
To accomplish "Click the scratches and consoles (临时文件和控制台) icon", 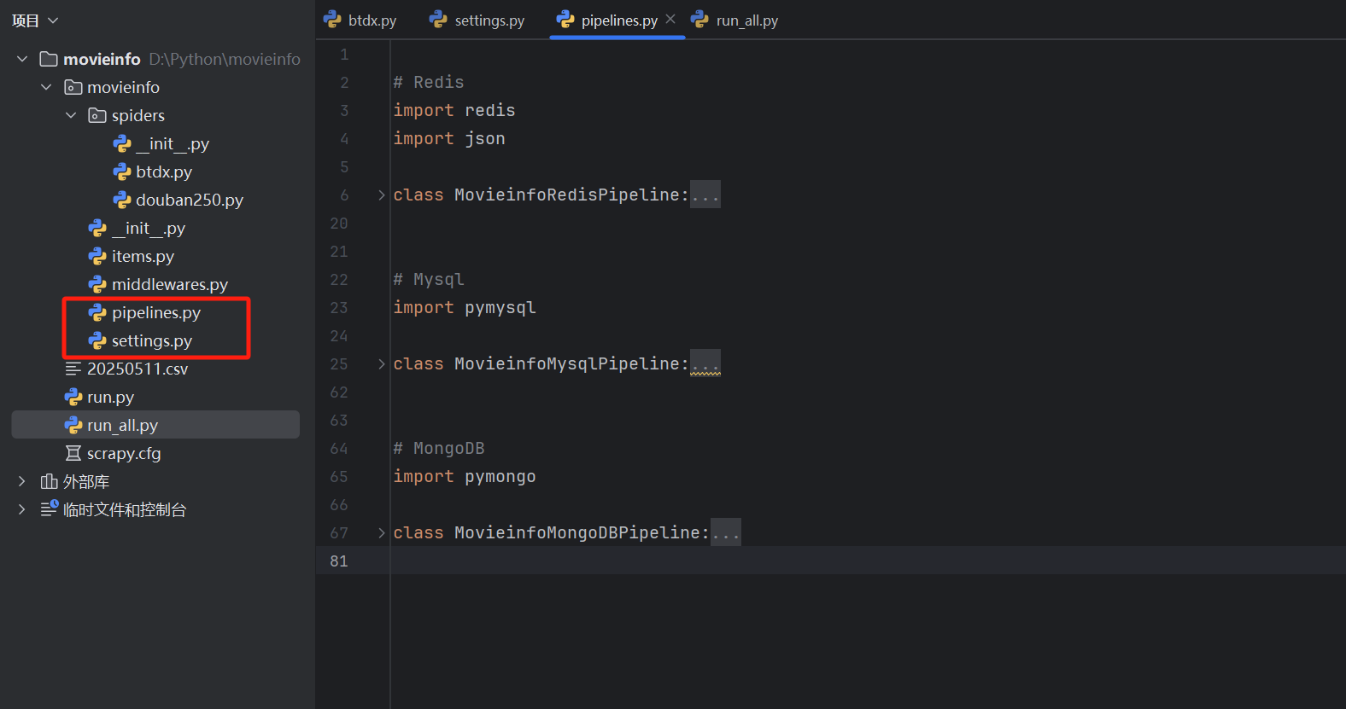I will 50,509.
